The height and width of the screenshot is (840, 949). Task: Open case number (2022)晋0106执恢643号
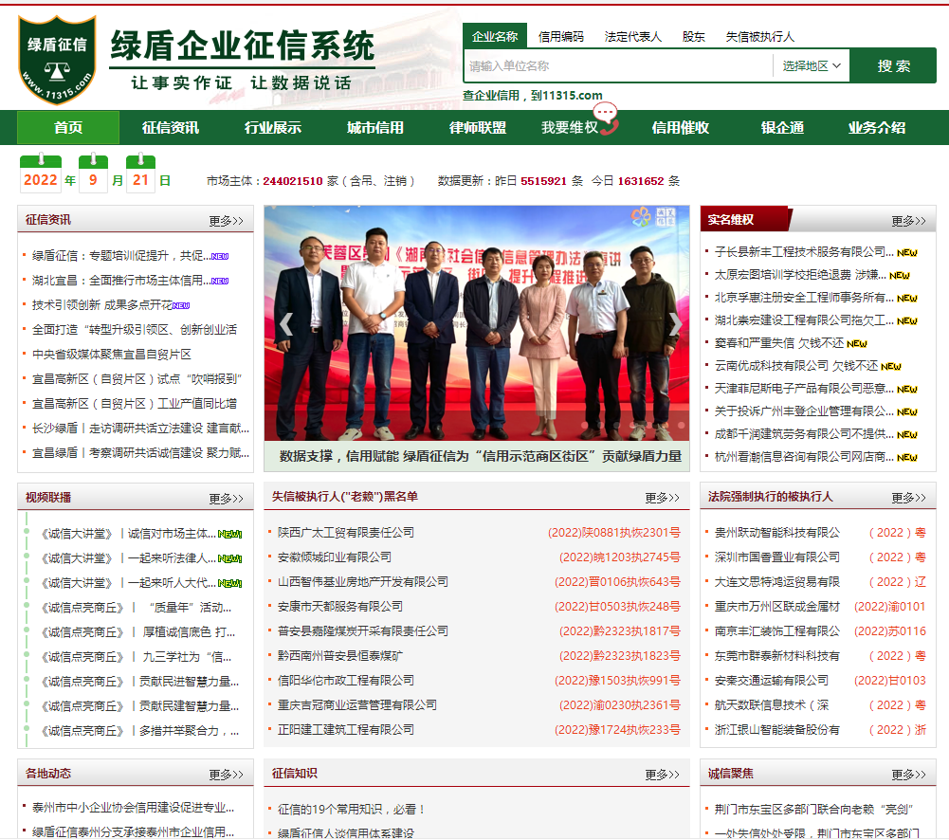pos(617,581)
